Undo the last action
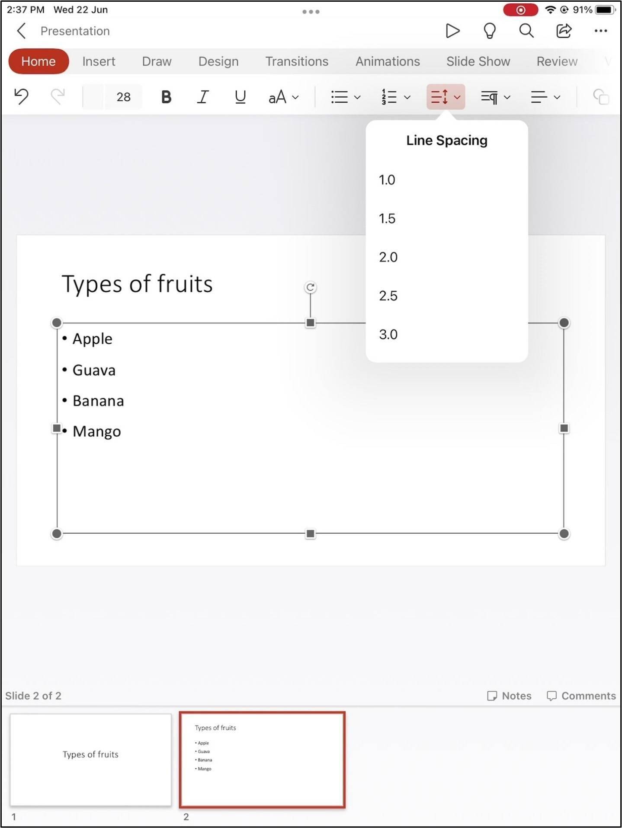This screenshot has height=828, width=622. click(21, 97)
